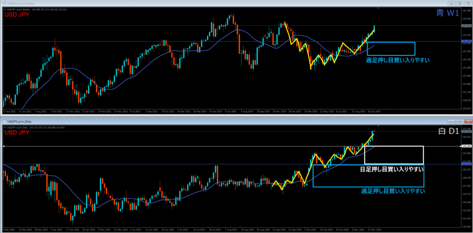Click the red USD JPY label on Daily chart
Screen dimensions: 473x233
point(18,133)
